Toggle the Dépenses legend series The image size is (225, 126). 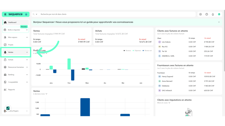pyautogui.click(x=137, y=50)
